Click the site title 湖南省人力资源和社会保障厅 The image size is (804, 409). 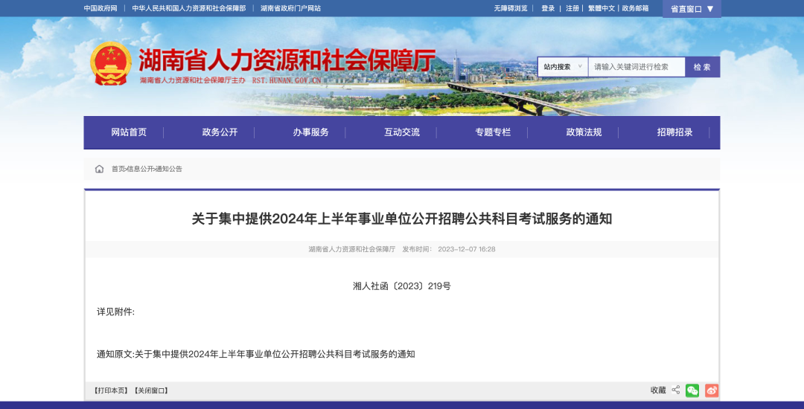click(x=287, y=60)
